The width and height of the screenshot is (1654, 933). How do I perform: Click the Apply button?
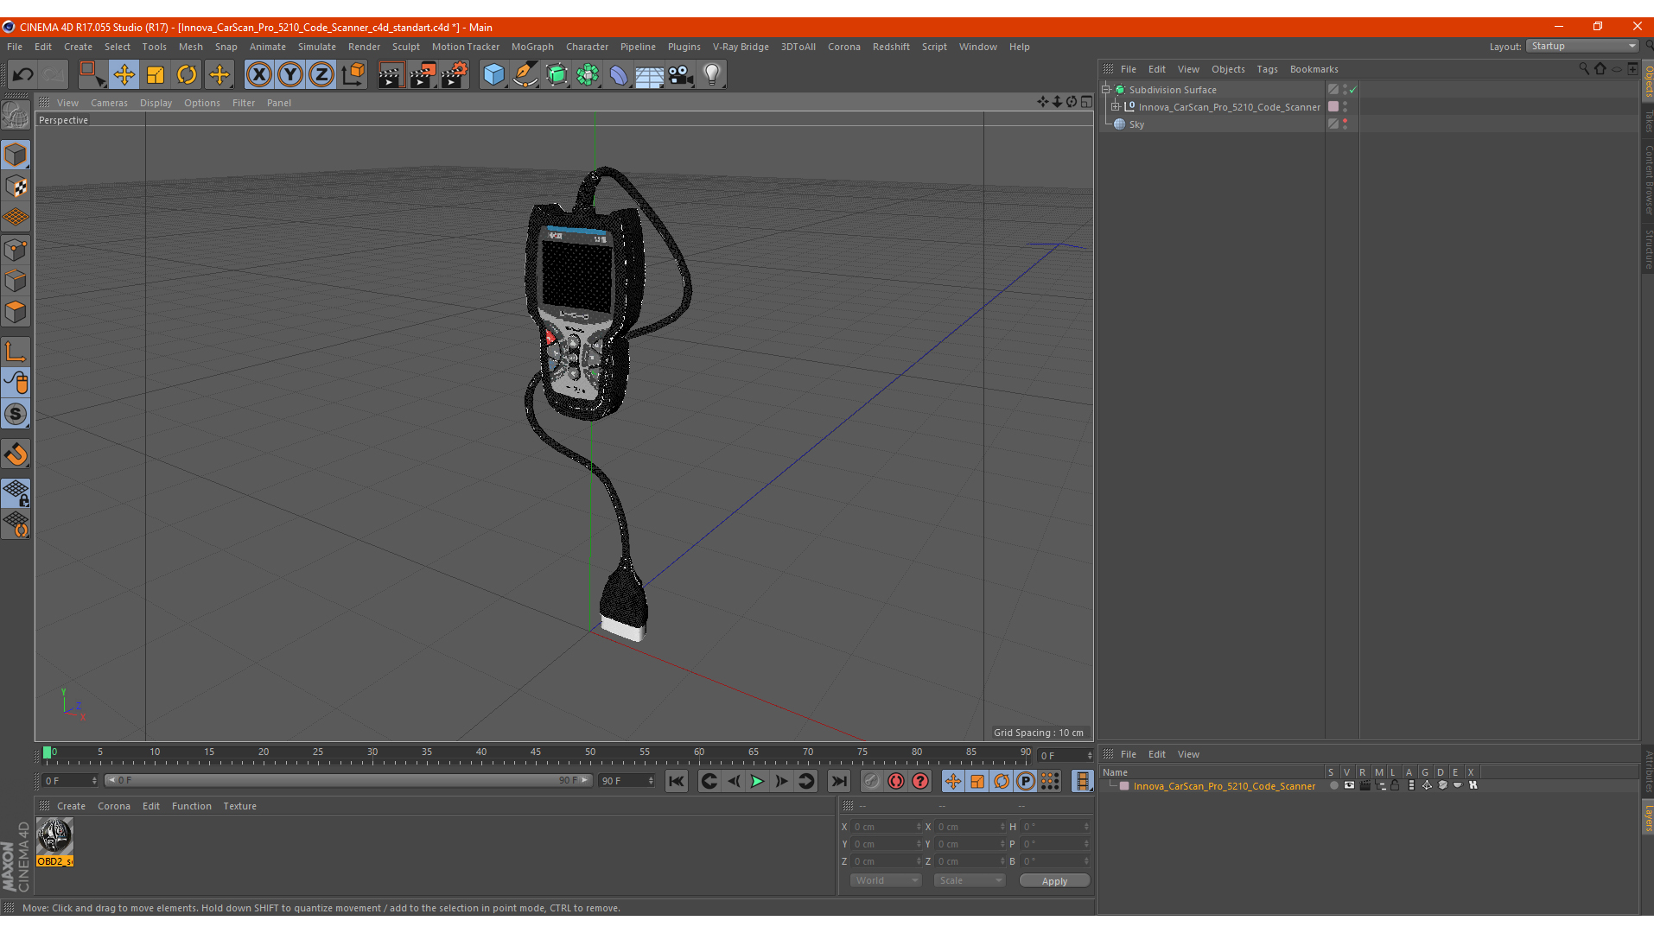click(1054, 881)
